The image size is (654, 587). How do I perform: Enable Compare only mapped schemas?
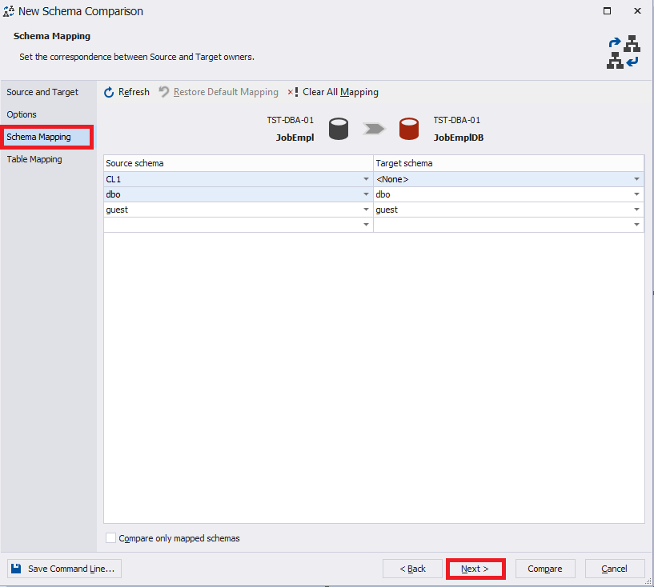[110, 537]
